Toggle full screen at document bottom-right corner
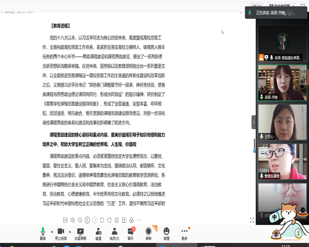 pyautogui.click(x=251, y=220)
